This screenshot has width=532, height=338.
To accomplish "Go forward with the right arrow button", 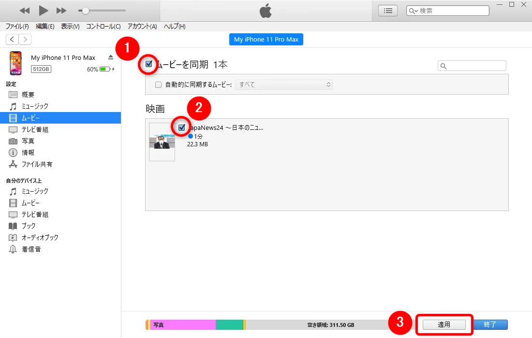I will coord(25,39).
